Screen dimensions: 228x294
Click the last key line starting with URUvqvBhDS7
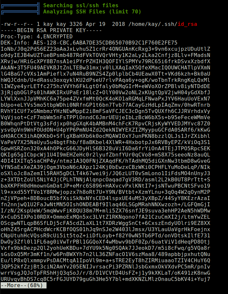pyautogui.click(x=105, y=279)
